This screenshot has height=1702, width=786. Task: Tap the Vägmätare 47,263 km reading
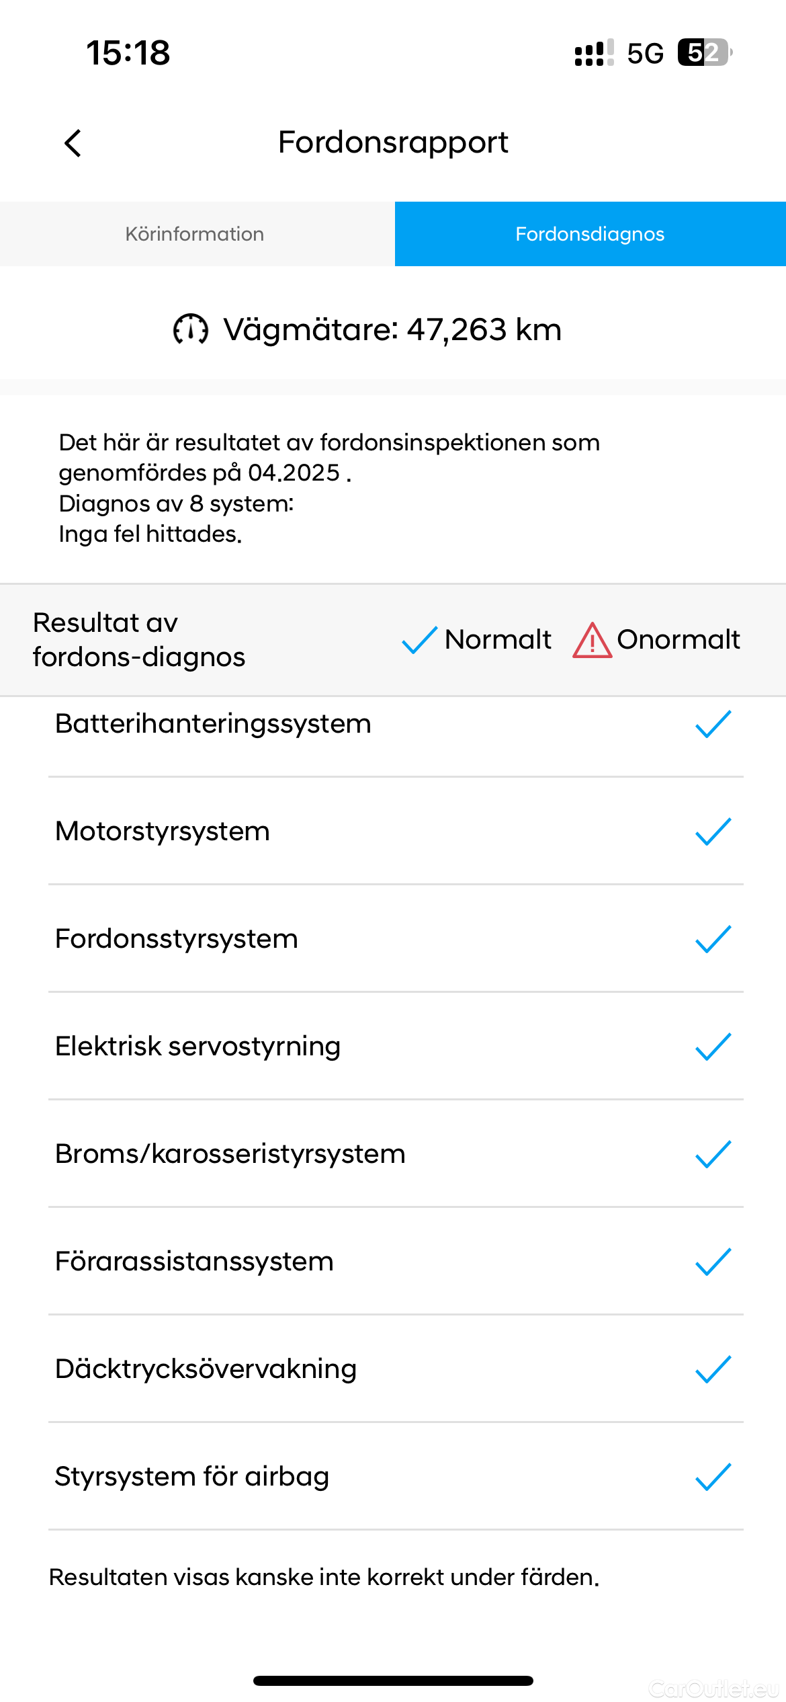(x=392, y=329)
